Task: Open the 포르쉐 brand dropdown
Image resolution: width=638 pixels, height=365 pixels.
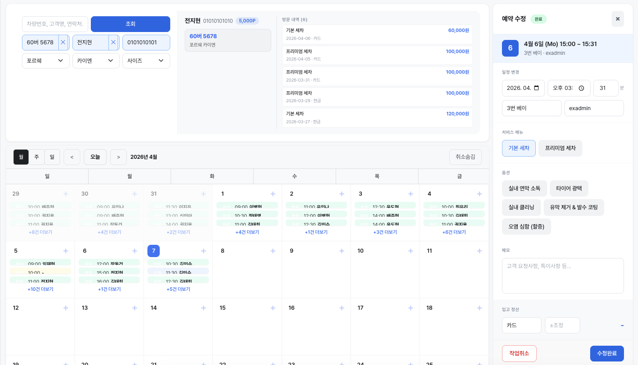Action: pyautogui.click(x=46, y=61)
